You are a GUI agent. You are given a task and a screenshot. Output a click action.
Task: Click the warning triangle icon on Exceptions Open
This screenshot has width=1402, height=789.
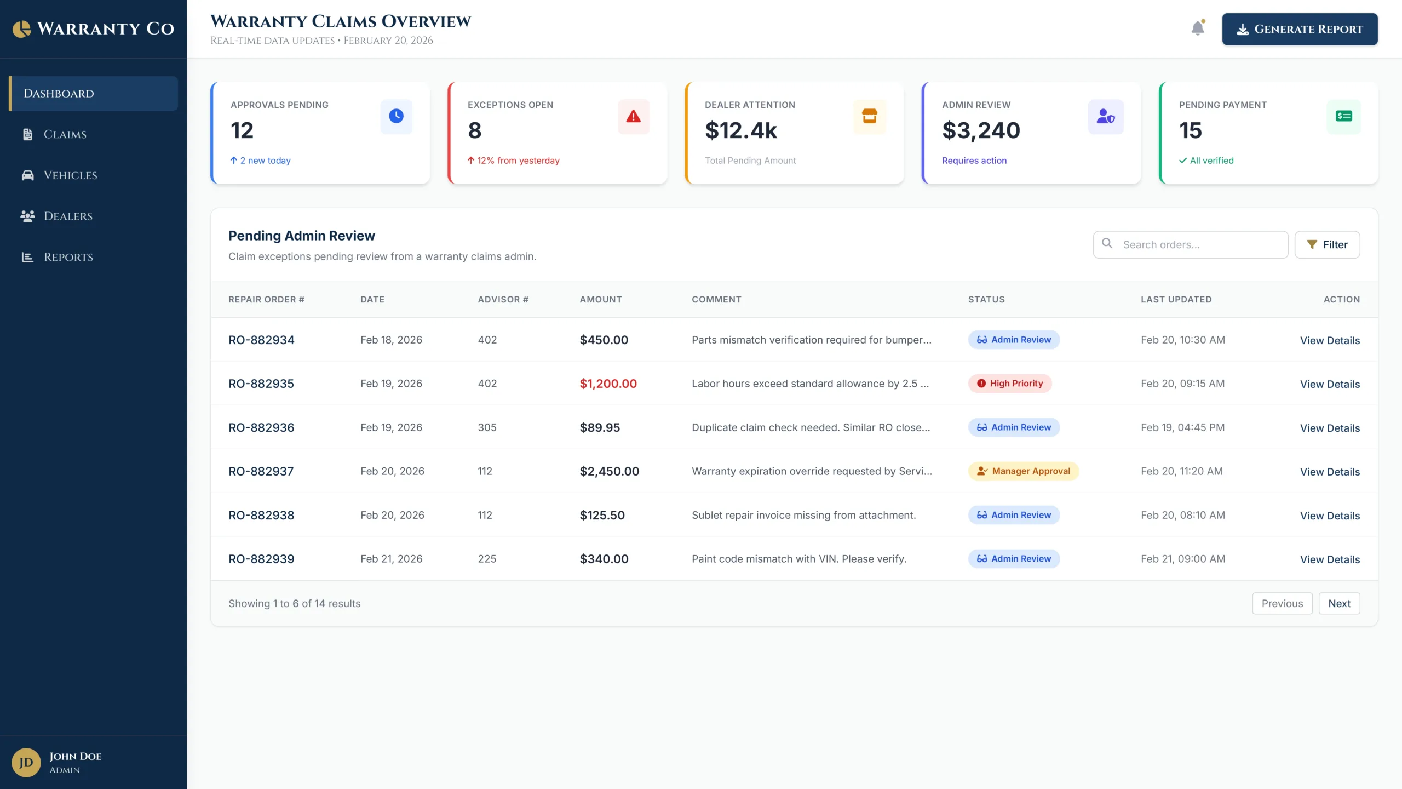pos(633,116)
